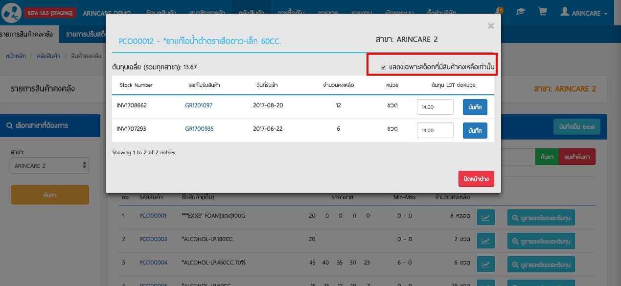Go to หน้าหลัก breadcrumb link

coord(16,56)
